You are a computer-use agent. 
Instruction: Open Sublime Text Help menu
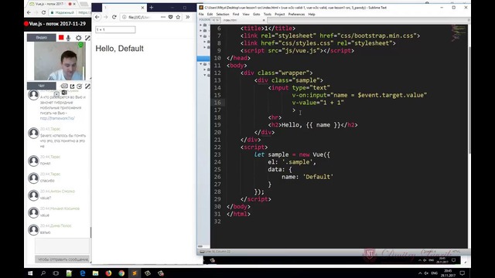[312, 14]
